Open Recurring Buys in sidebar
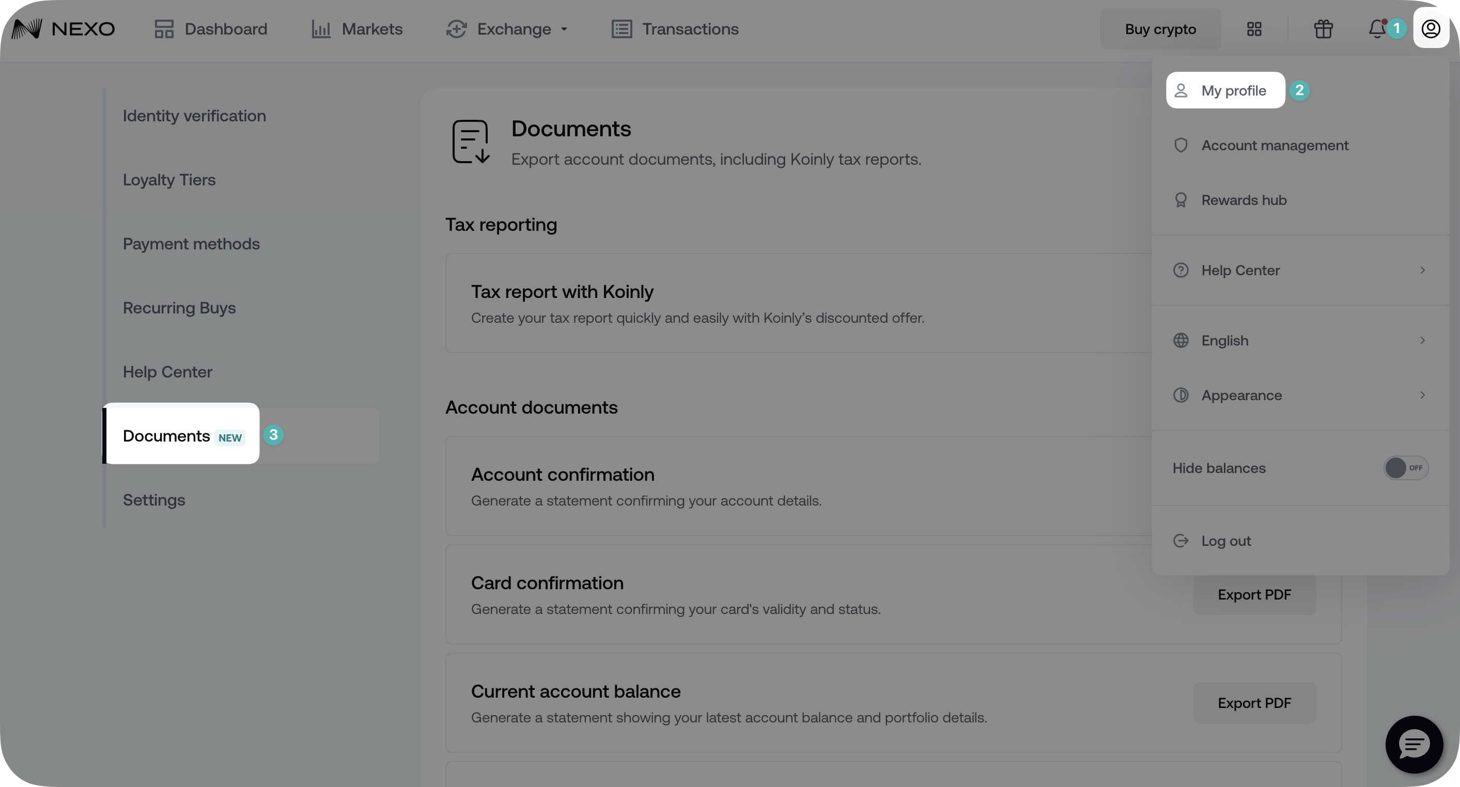Image resolution: width=1460 pixels, height=787 pixels. coord(179,308)
